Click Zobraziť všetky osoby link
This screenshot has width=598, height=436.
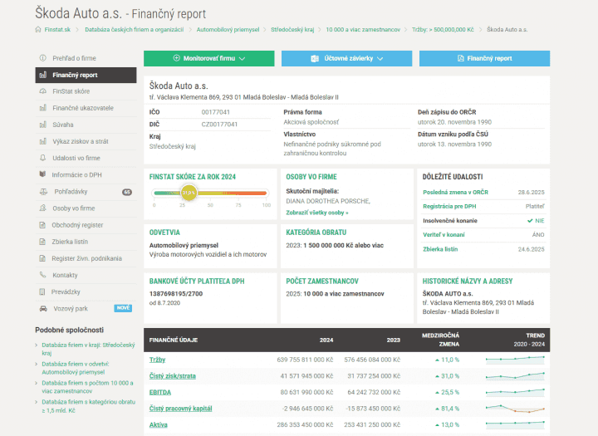[317, 213]
